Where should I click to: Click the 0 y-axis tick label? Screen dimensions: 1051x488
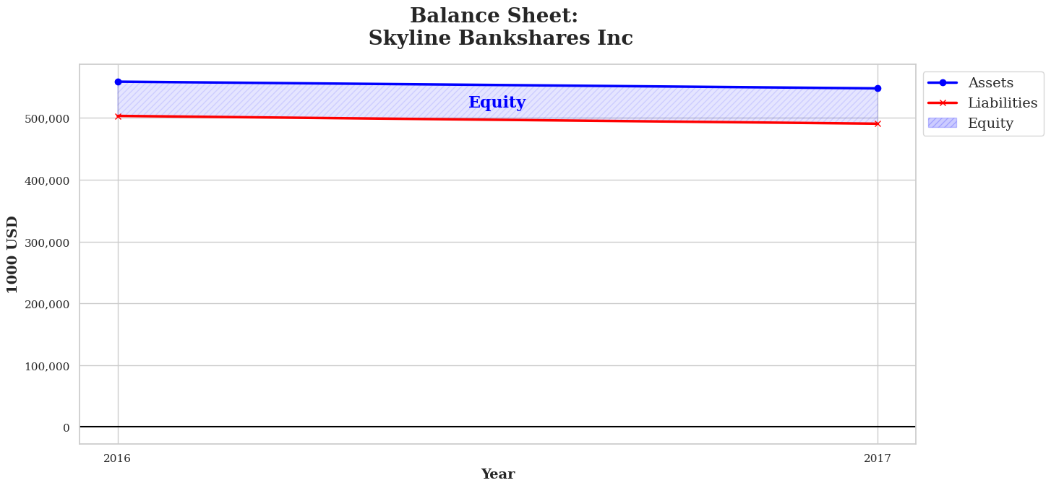[x=66, y=428]
